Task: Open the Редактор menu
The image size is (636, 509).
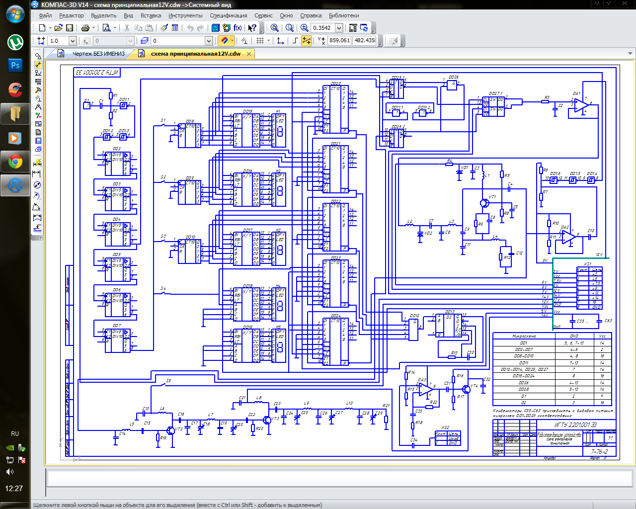Action: [x=72, y=15]
